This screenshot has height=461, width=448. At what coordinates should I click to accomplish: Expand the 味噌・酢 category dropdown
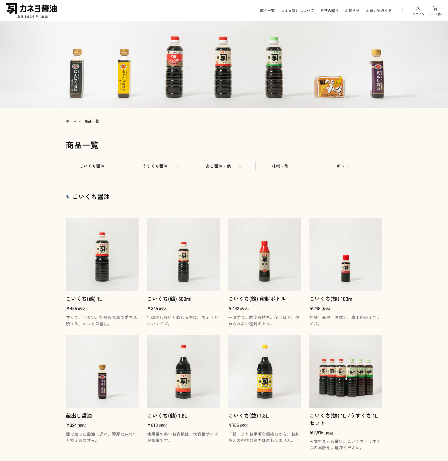pyautogui.click(x=287, y=166)
